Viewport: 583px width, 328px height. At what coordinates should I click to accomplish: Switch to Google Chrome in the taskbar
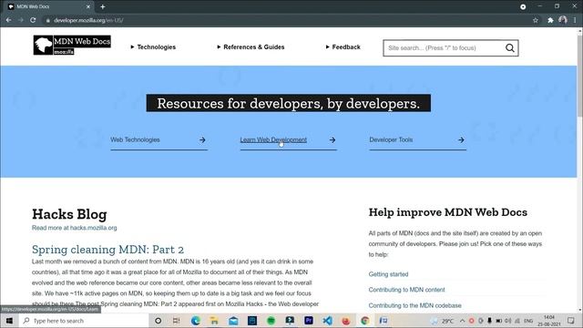click(x=365, y=321)
